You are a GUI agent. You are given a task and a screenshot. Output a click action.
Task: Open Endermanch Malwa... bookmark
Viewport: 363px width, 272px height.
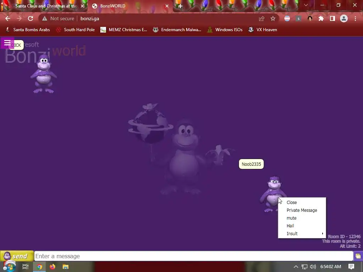[177, 30]
